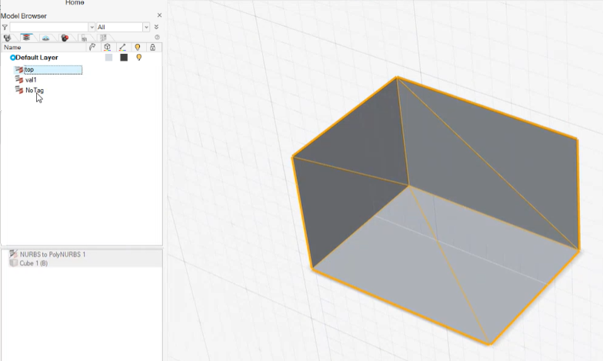Open the search filter dropdown arrow

tap(92, 27)
